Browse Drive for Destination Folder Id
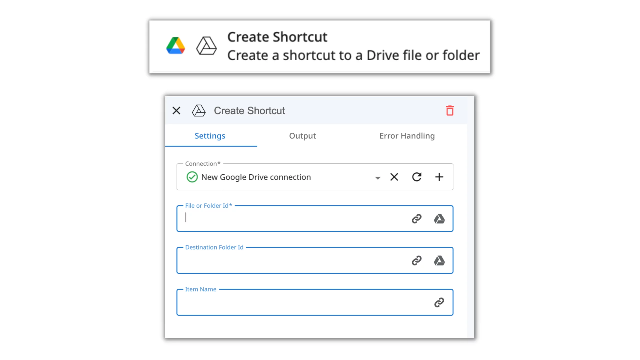Screen dimensions: 640x360 tap(439, 260)
